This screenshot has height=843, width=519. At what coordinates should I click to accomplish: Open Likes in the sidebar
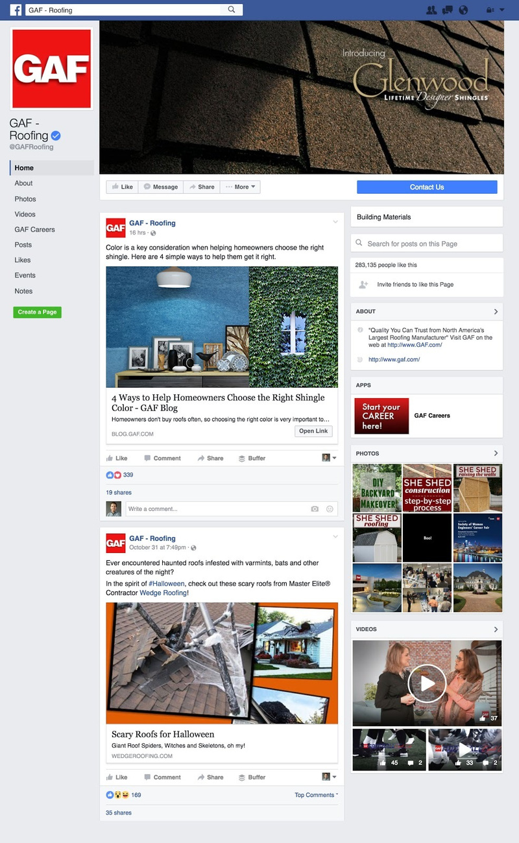click(23, 260)
